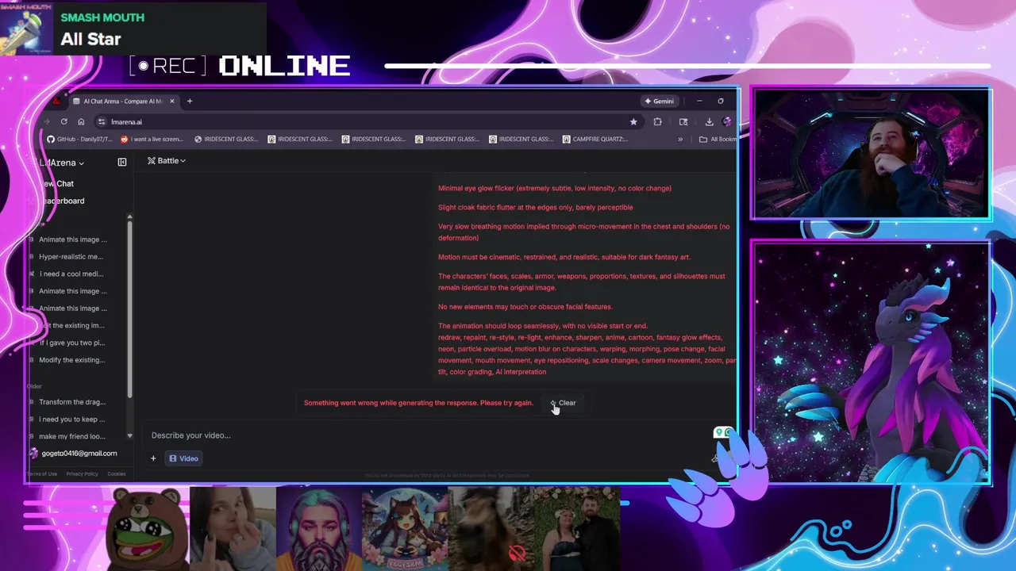Screen dimensions: 1016x571
Task: Clear the error with the Clear button
Action: coord(564,403)
